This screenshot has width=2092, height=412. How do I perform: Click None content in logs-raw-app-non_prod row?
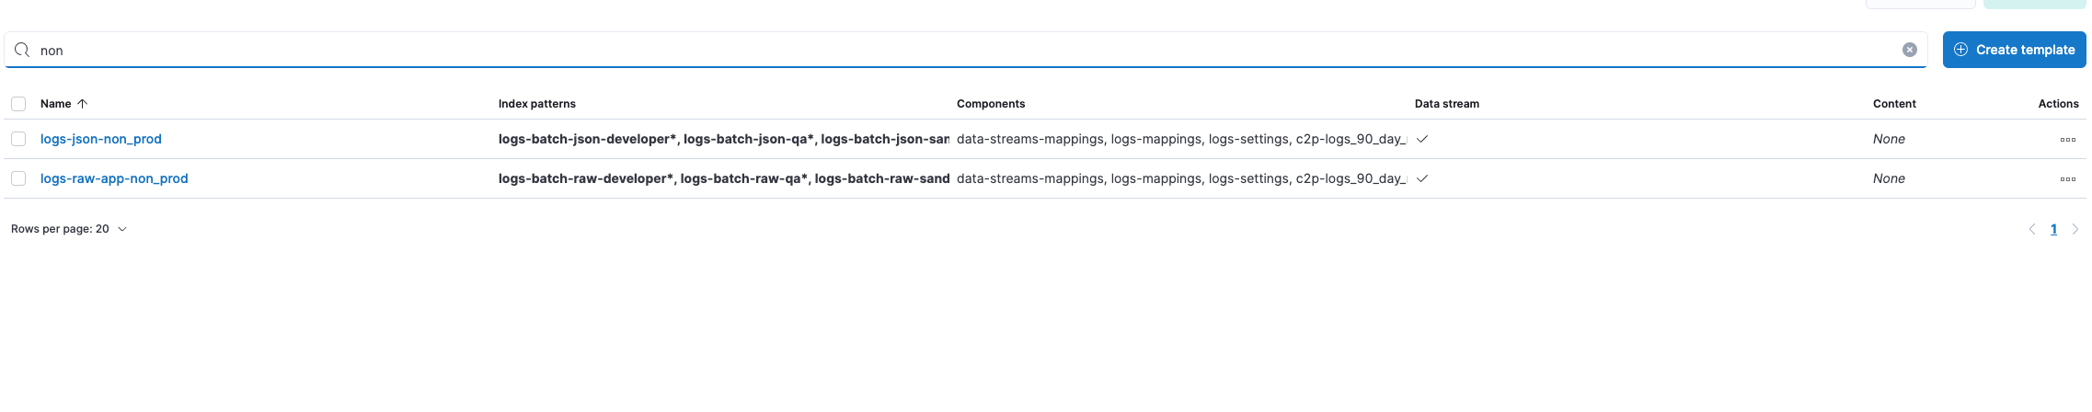pyautogui.click(x=1889, y=178)
